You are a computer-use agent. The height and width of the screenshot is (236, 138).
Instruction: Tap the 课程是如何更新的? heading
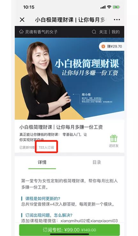(43, 199)
